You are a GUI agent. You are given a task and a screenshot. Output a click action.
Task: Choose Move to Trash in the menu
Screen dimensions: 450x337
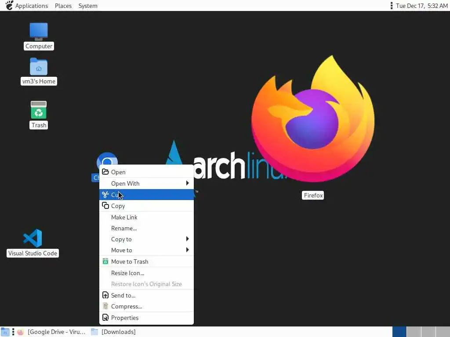pos(146,262)
